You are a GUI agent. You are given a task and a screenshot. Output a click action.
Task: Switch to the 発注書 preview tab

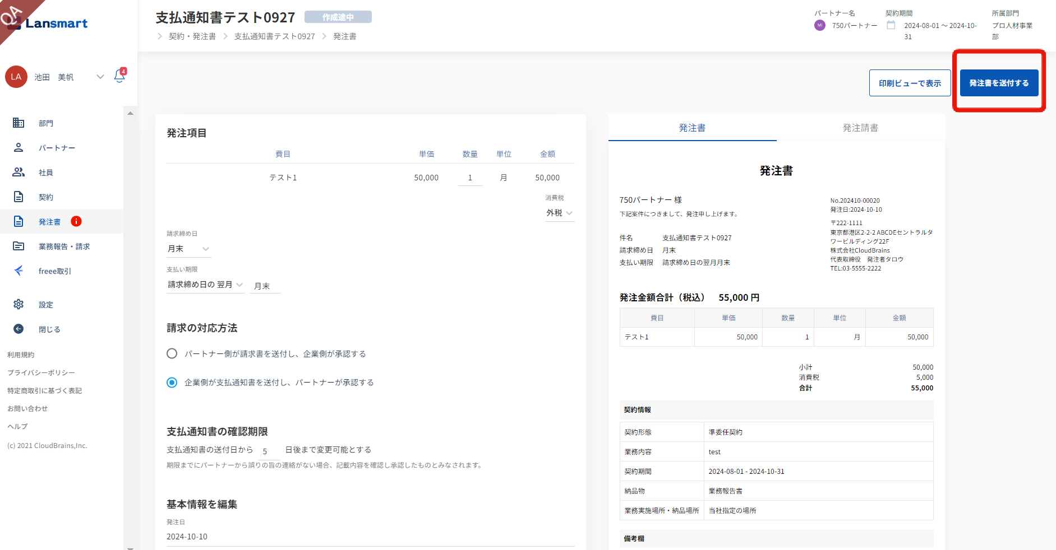coord(692,128)
